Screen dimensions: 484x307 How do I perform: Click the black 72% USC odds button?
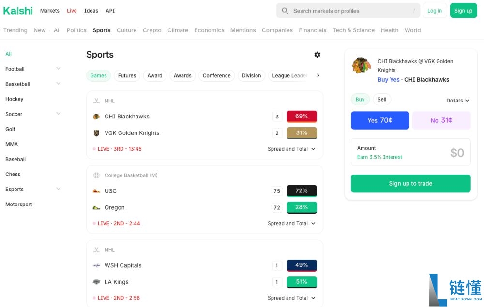tap(302, 191)
